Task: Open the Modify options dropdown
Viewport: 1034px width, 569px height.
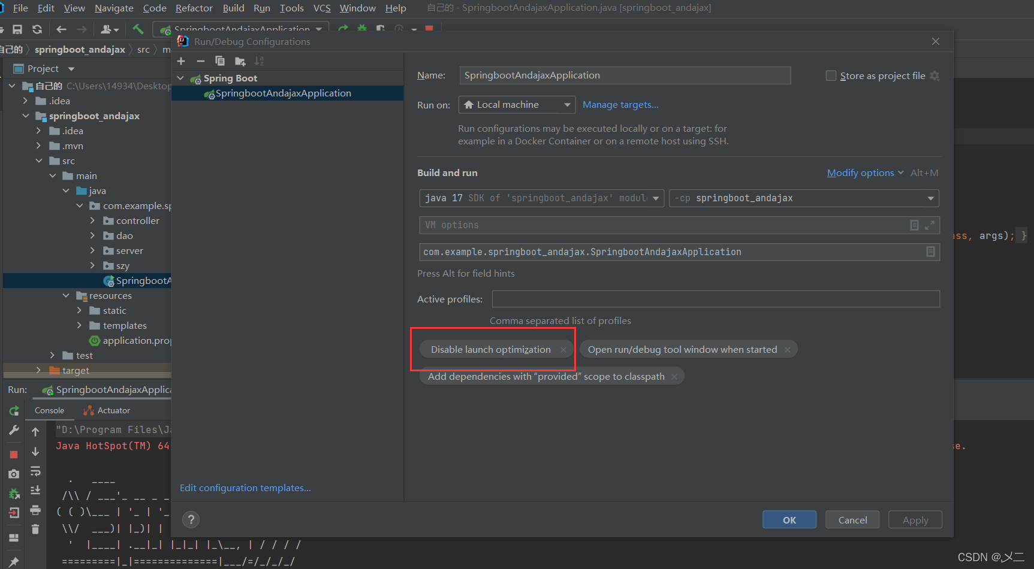Action: [865, 173]
